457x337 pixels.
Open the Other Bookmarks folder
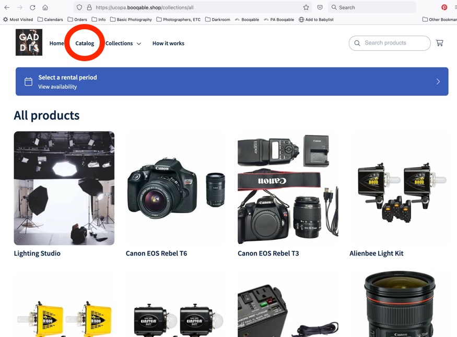440,19
